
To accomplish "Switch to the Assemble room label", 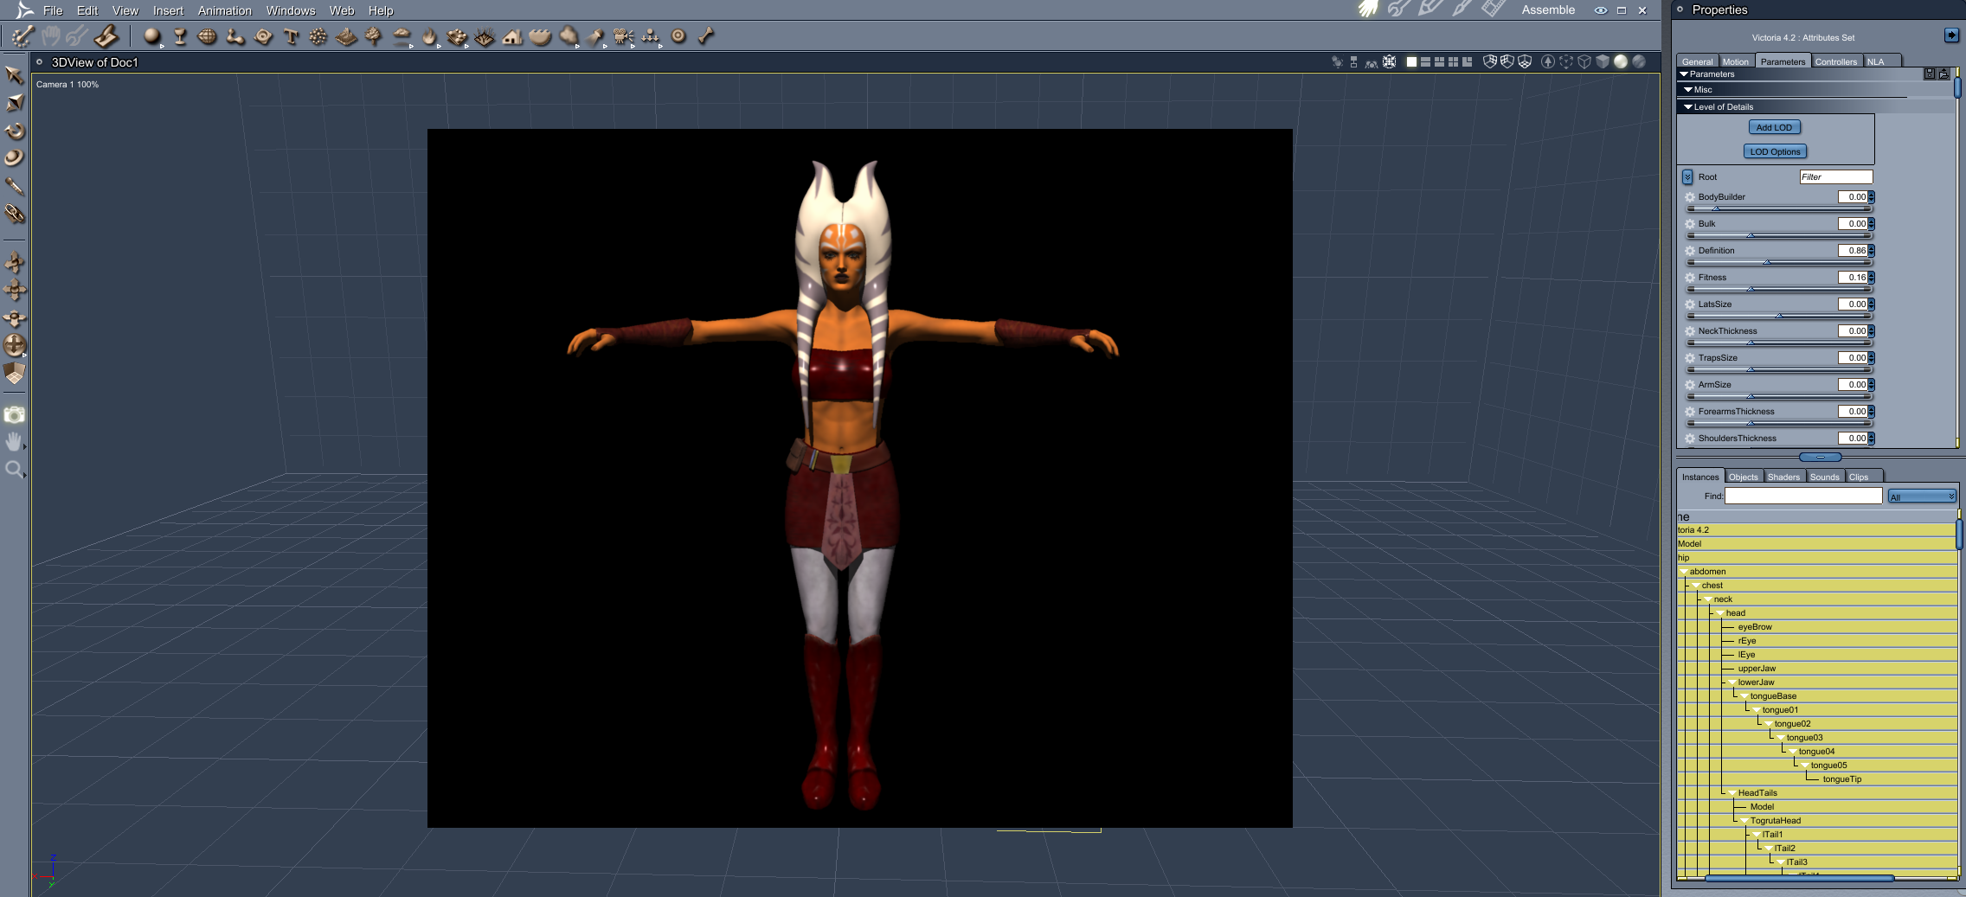I will [x=1548, y=10].
